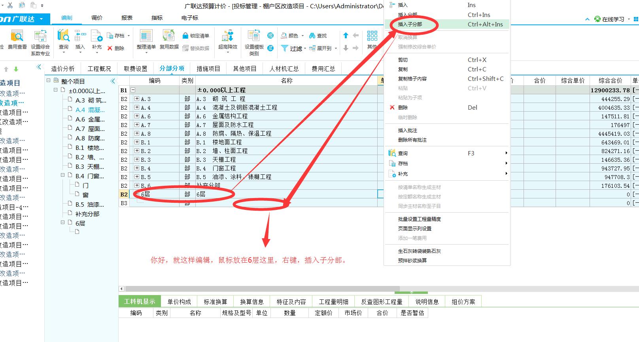Expand row B.1 楼地面工程 plus box
639x342 pixels.
(137, 142)
